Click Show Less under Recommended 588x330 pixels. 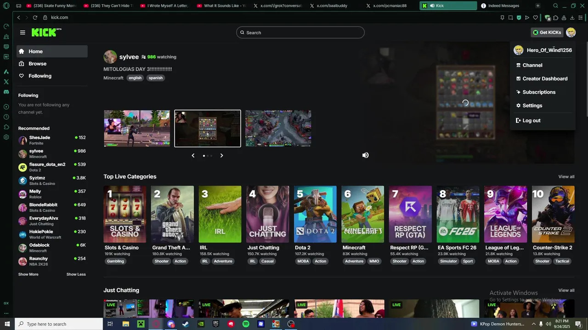[76, 275]
